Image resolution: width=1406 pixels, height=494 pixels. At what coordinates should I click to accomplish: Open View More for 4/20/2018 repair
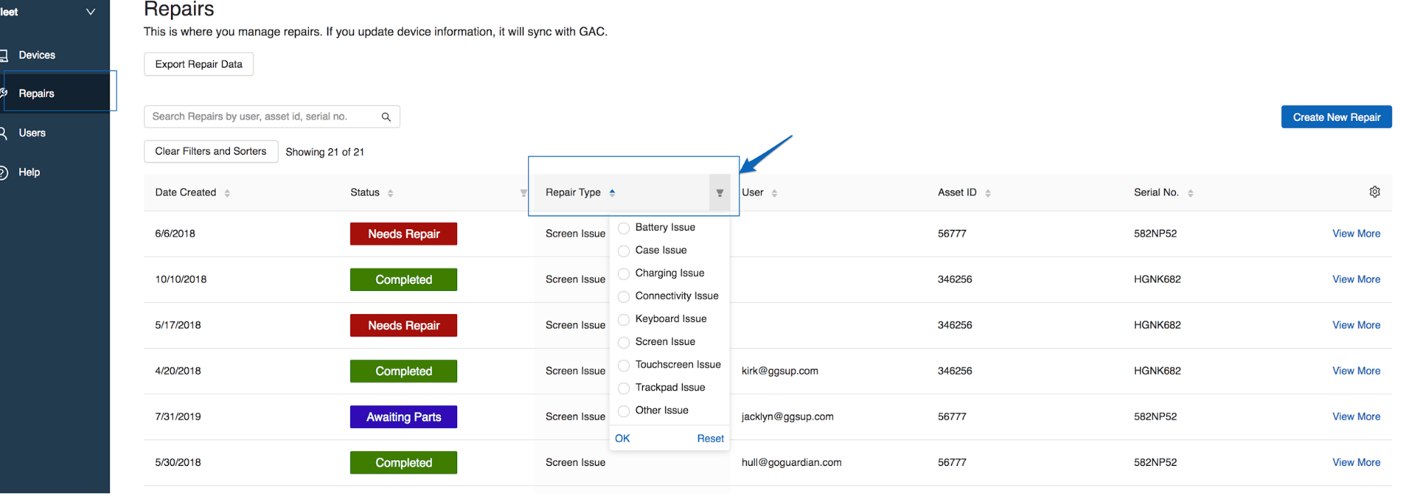point(1356,370)
